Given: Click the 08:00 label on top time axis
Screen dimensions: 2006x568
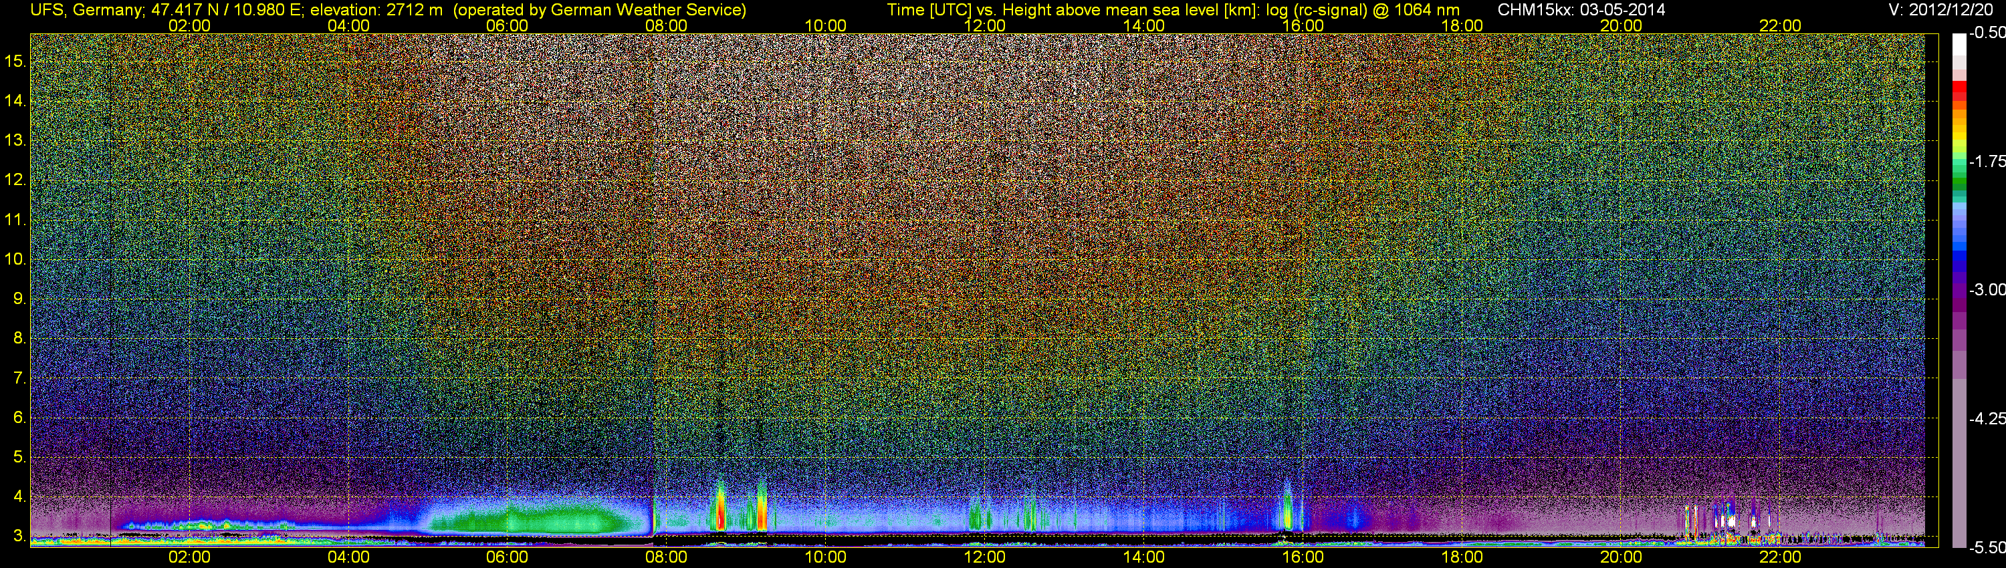Looking at the screenshot, I should click(x=667, y=25).
